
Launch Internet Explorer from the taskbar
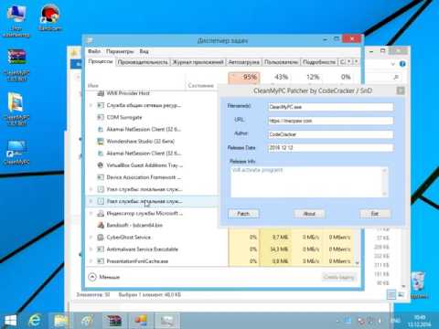coord(35,321)
